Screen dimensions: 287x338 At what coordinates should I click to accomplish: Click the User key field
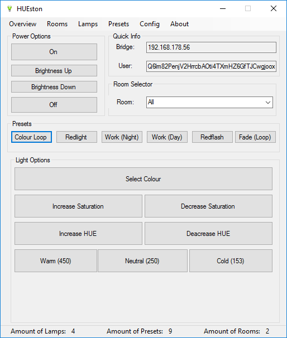pos(211,66)
